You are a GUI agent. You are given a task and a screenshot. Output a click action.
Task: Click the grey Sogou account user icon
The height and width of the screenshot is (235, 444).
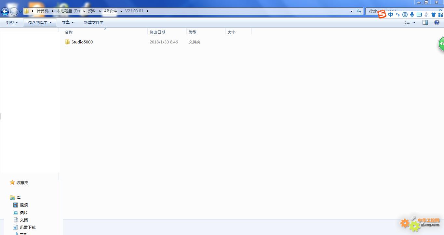[x=426, y=15]
